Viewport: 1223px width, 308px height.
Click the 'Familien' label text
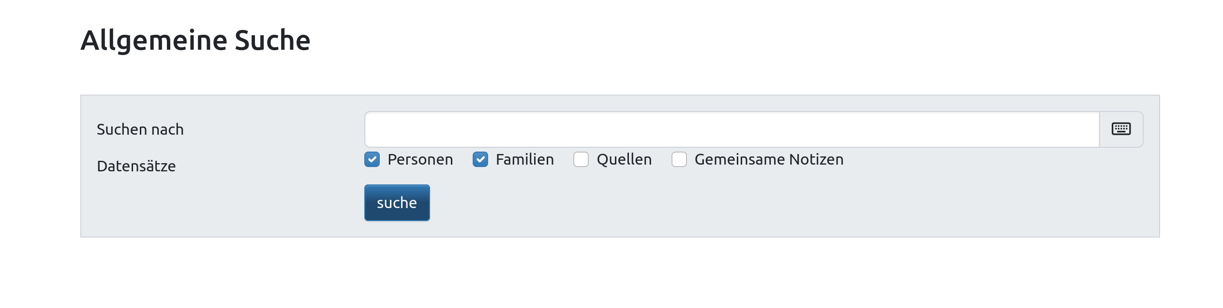pos(525,159)
